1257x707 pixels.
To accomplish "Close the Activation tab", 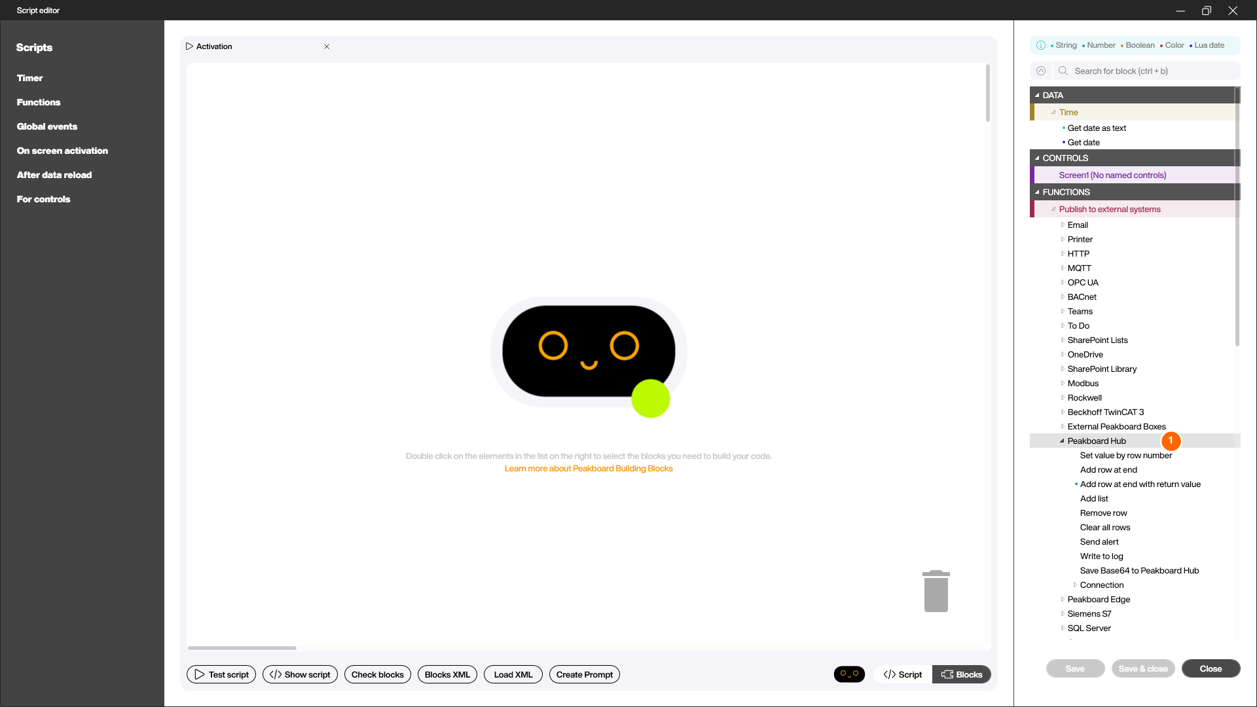I will (327, 46).
